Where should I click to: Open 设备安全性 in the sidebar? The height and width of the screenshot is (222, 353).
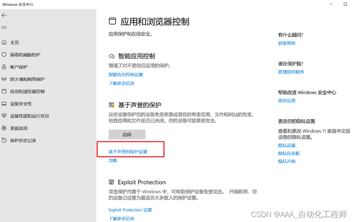tap(21, 104)
